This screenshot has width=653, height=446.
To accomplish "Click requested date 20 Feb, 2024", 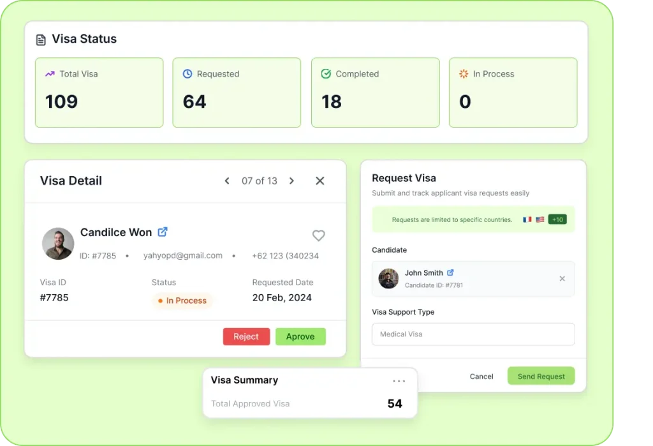I will coord(282,297).
